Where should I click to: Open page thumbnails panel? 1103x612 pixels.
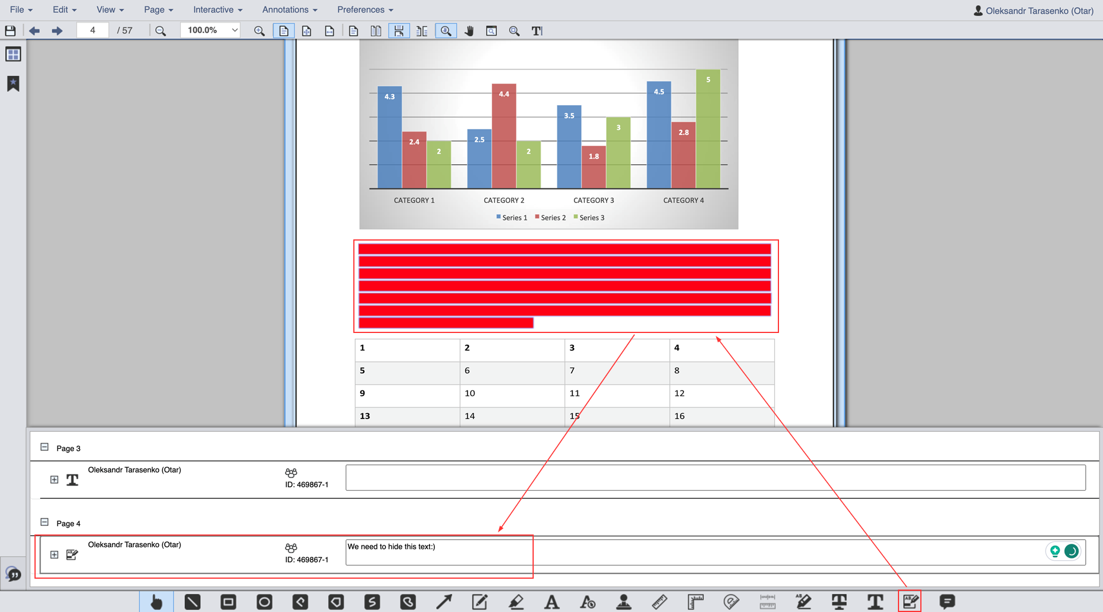(13, 55)
